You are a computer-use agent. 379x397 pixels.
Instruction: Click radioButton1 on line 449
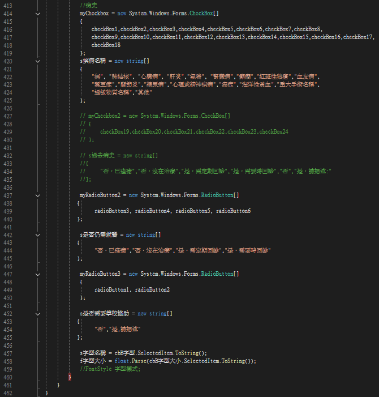(112, 289)
